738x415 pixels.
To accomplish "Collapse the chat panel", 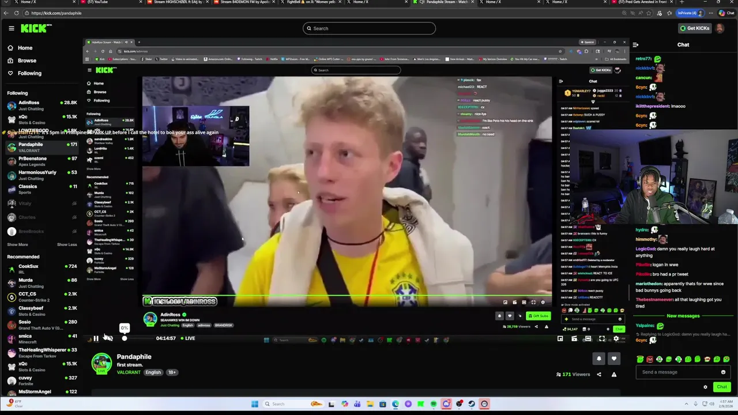I will (635, 45).
